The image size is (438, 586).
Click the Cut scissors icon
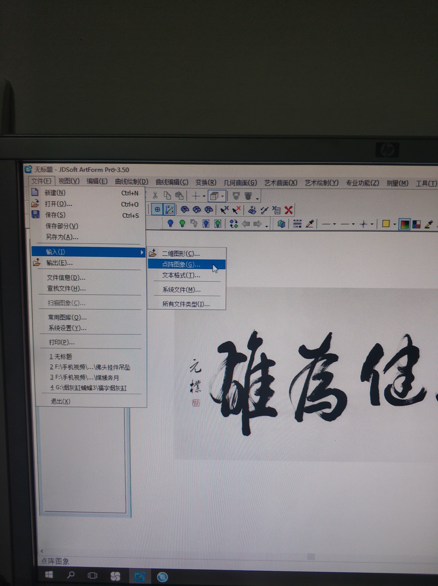(x=155, y=195)
